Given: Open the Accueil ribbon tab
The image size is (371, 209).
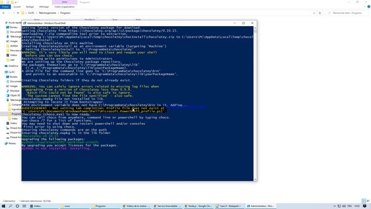Looking at the screenshot, I should click(17, 7).
